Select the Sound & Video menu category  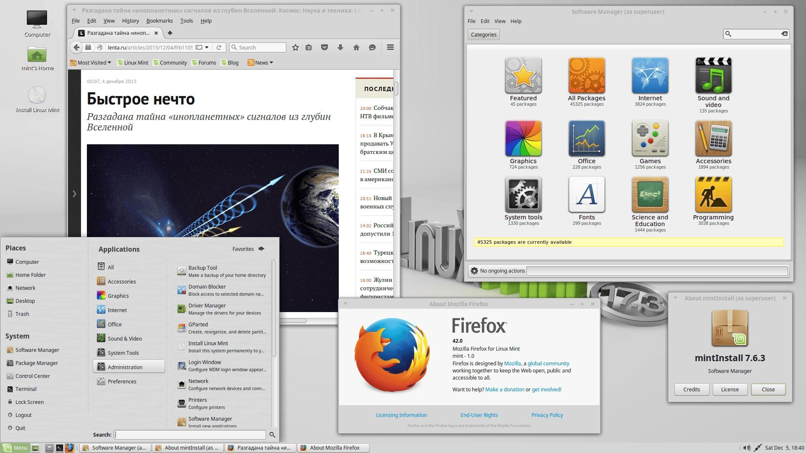[129, 338]
